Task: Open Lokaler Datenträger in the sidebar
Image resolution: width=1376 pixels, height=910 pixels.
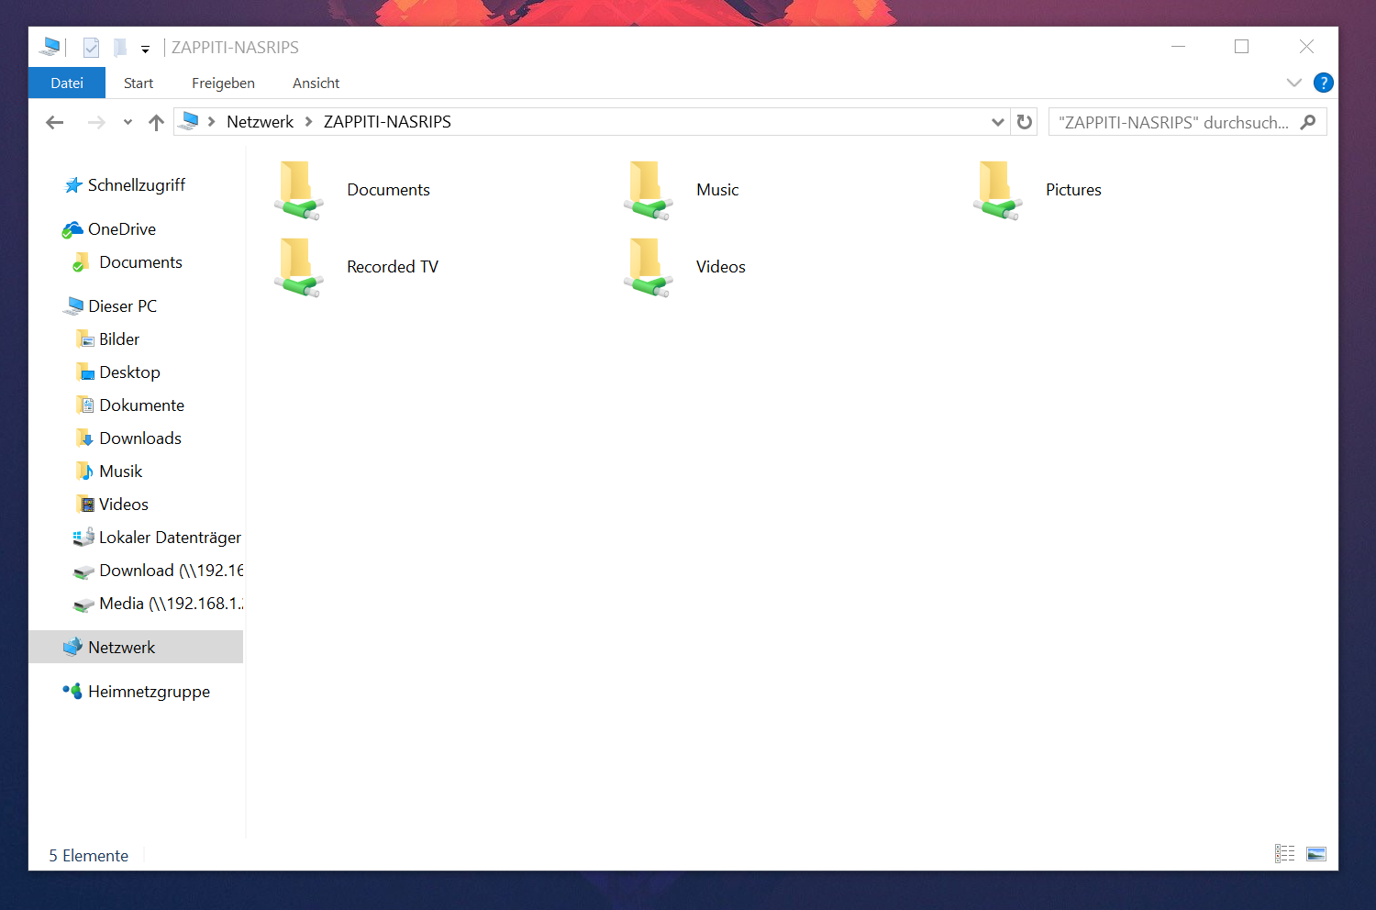Action: coord(170,538)
